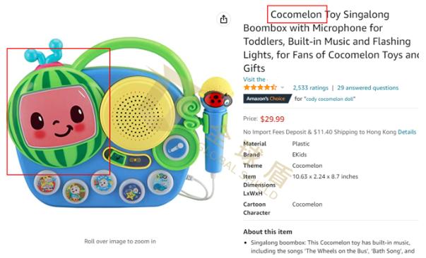Click the $29.99 price text
The image size is (426, 258).
pos(272,119)
